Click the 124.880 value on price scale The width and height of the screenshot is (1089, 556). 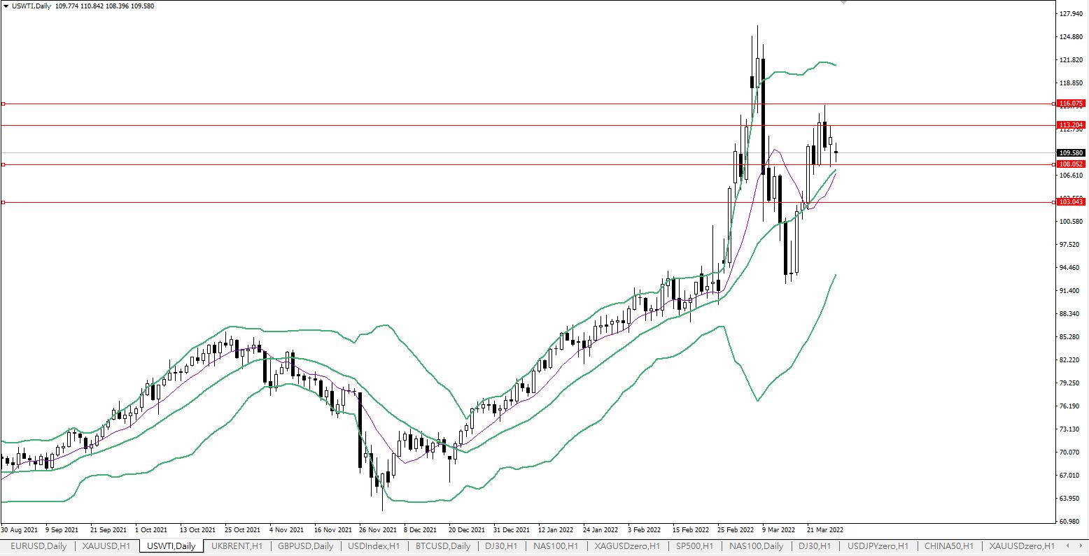1072,37
